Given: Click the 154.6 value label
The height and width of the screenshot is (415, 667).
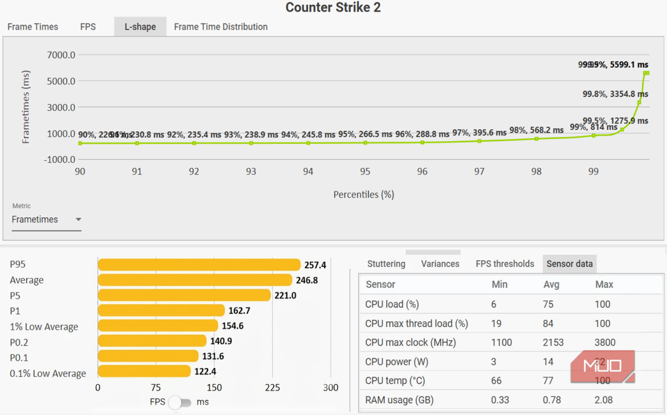Looking at the screenshot, I should [232, 326].
